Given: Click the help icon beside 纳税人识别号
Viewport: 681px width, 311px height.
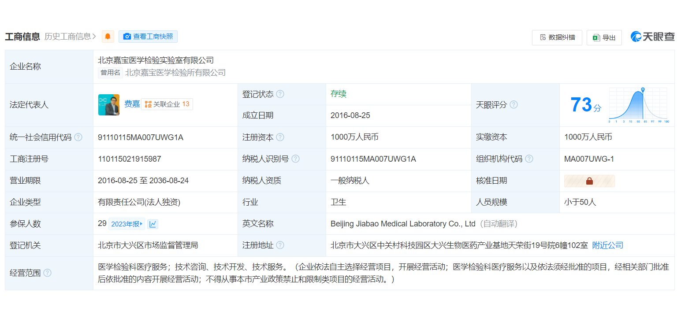Looking at the screenshot, I should pos(295,159).
